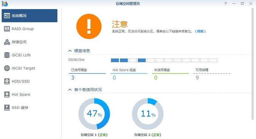Click the 存储空间 cubes icon
The image size is (256, 139).
7,42
